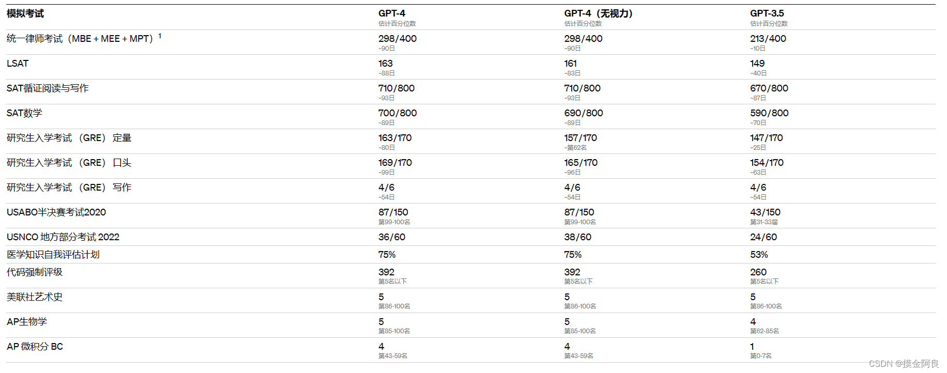Select the AP 微积分 BC row label
The height and width of the screenshot is (373, 947).
[x=35, y=347]
